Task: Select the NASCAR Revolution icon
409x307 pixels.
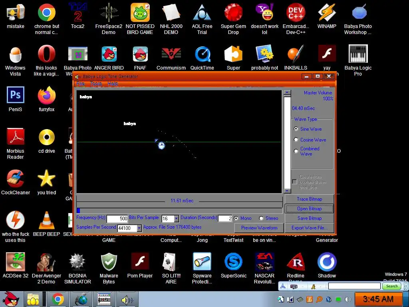Action: coord(264,268)
